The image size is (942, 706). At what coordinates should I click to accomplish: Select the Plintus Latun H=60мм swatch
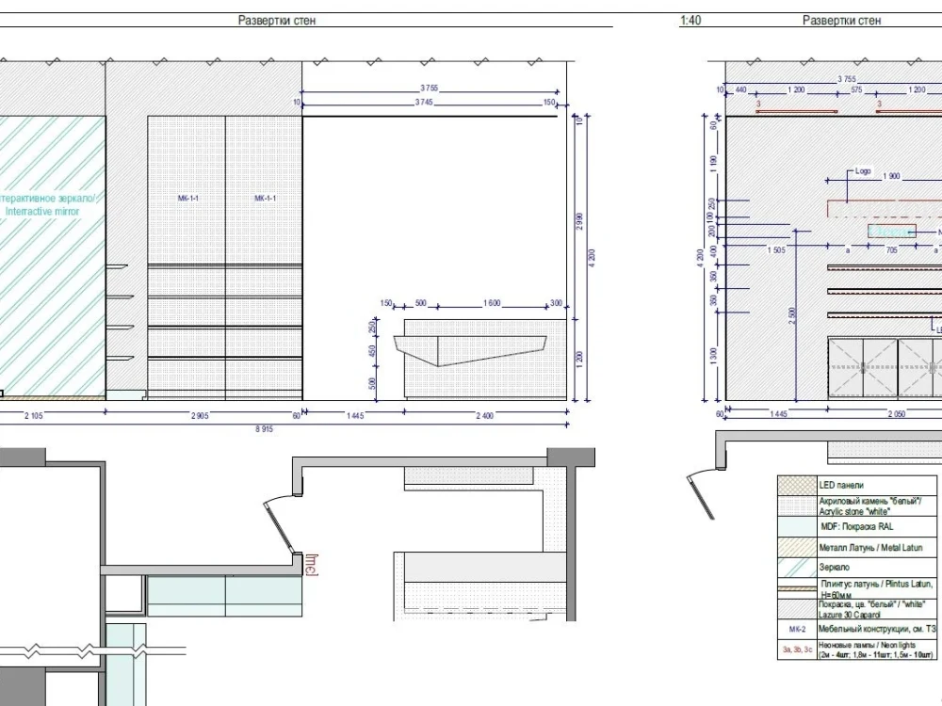pos(796,587)
